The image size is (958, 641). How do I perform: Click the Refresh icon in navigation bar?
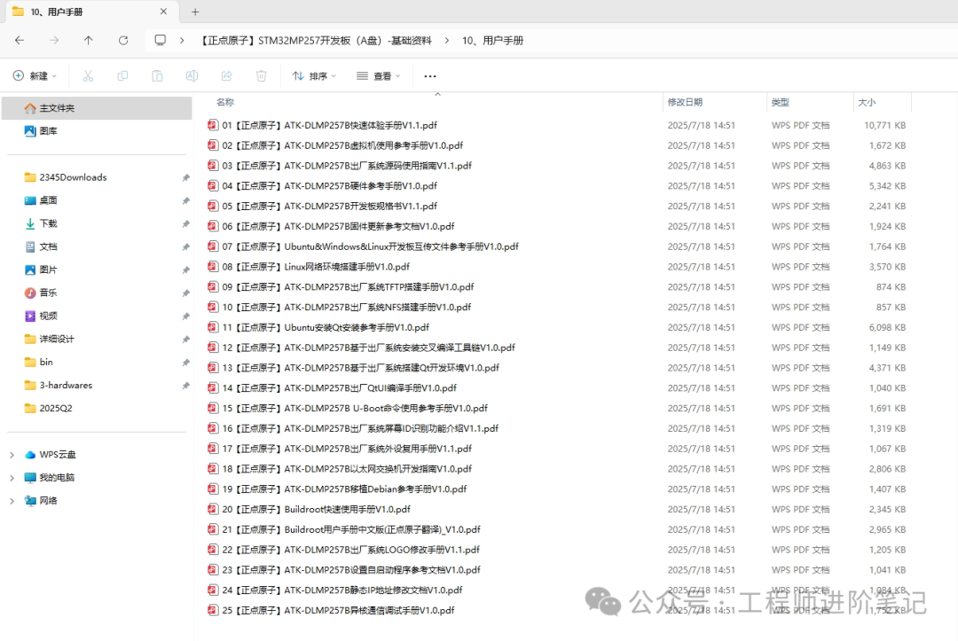123,40
